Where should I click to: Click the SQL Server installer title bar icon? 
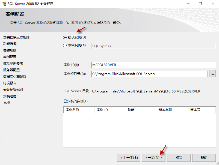pyautogui.click(x=4, y=4)
